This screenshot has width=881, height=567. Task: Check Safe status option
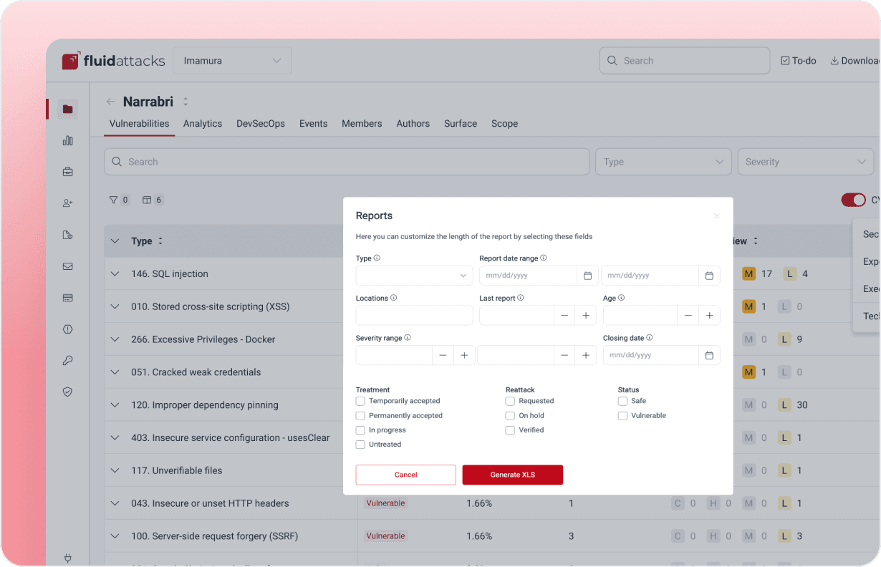point(622,401)
